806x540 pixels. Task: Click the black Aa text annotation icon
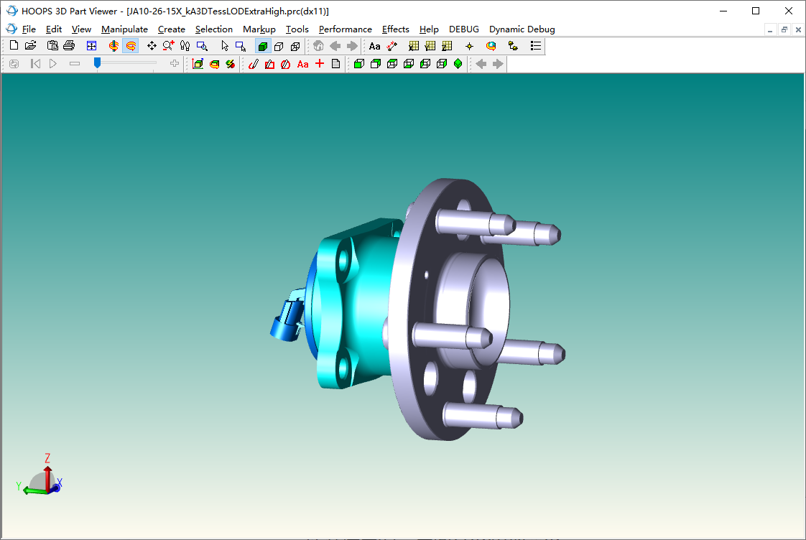click(x=375, y=46)
